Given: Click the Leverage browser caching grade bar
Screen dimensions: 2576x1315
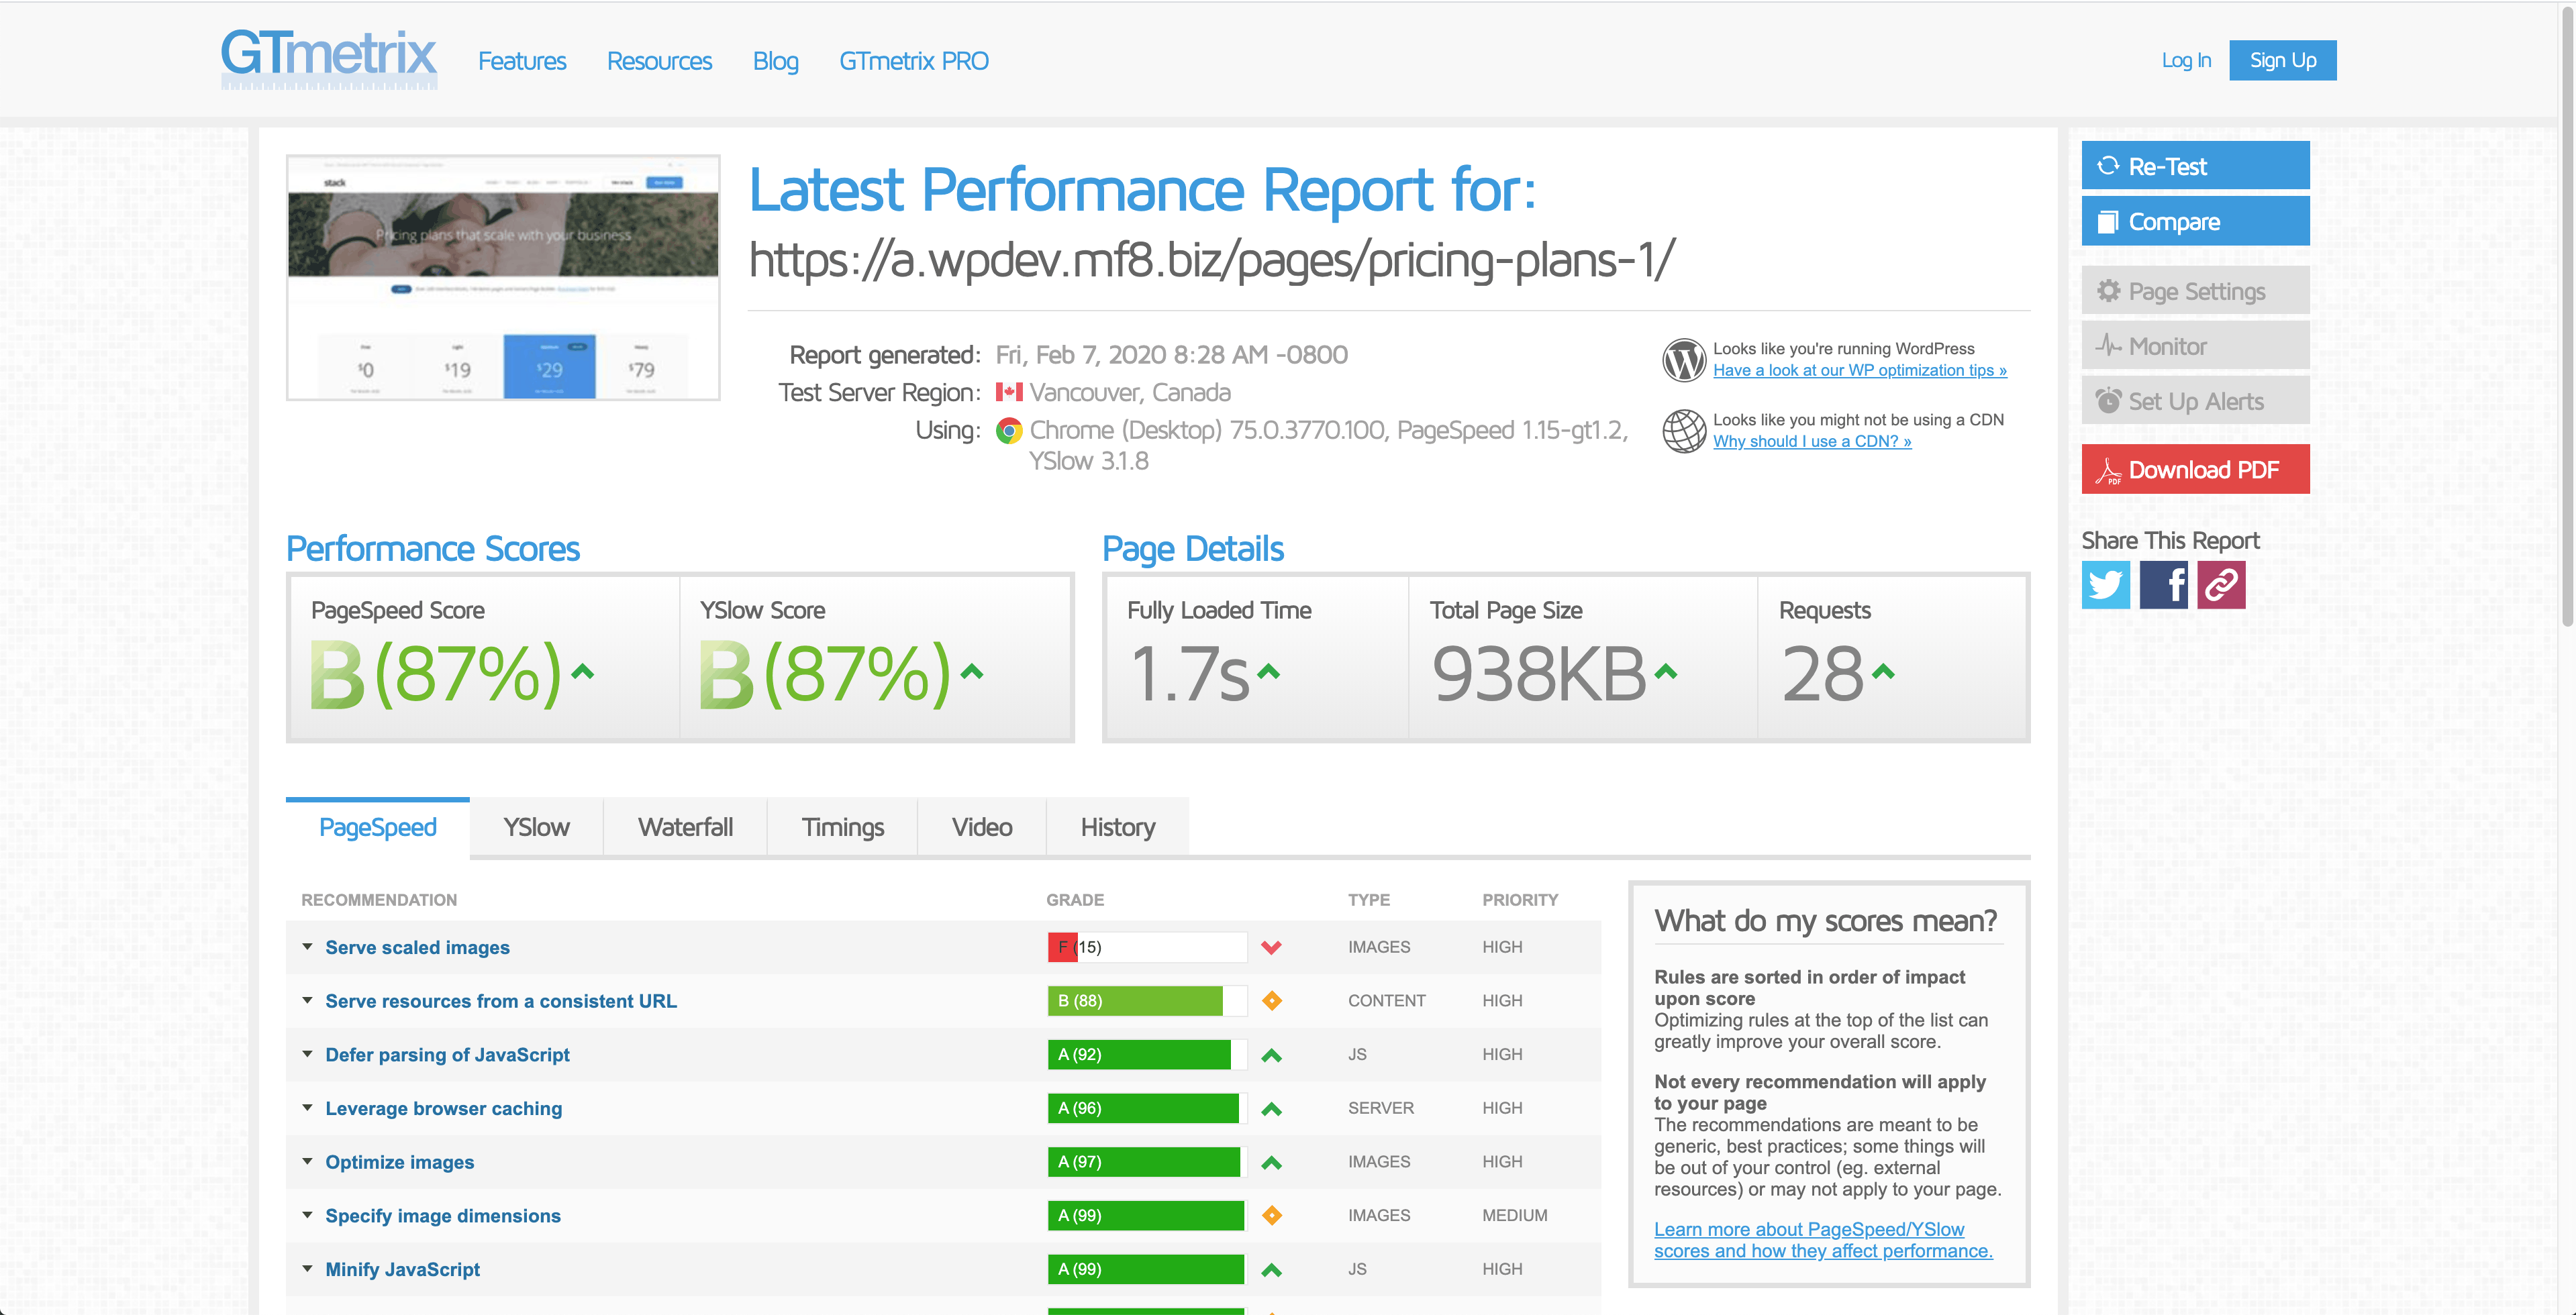Looking at the screenshot, I should click(x=1146, y=1108).
